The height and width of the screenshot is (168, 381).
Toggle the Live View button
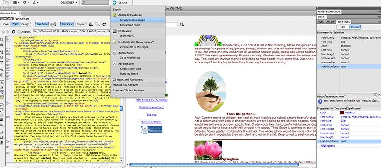tap(67, 24)
